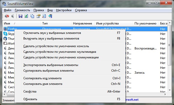
Task: Sort by the Имя column header
Action: click(x=22, y=23)
